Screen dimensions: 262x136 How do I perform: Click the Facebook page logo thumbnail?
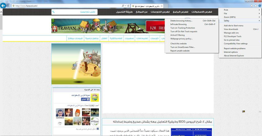click(x=95, y=98)
